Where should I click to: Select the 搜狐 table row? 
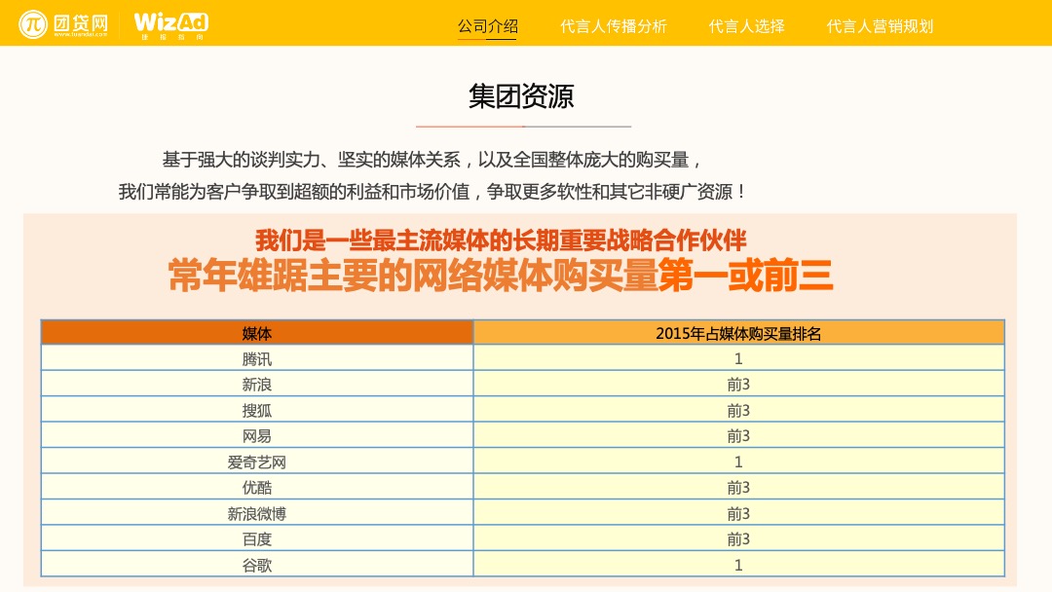coord(255,410)
